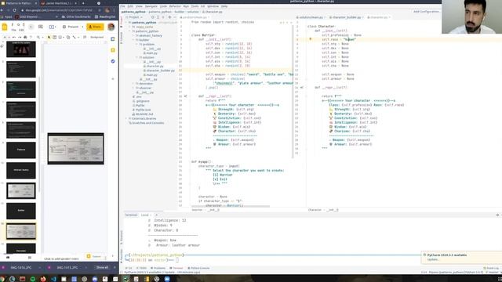Switch to Patterns in Python Chrome tab
Screen dimensions: 502x282
click(x=18, y=3)
